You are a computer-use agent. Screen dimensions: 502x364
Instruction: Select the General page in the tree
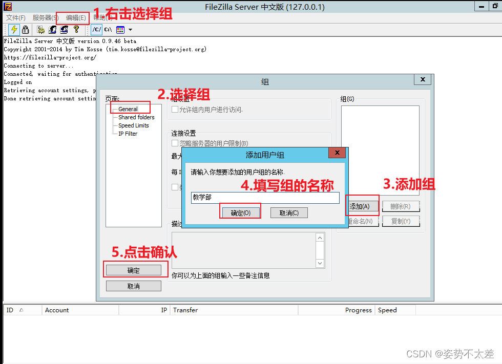pos(128,109)
